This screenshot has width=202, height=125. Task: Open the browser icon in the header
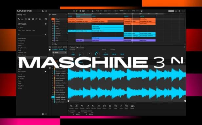pyautogui.click(x=43, y=11)
